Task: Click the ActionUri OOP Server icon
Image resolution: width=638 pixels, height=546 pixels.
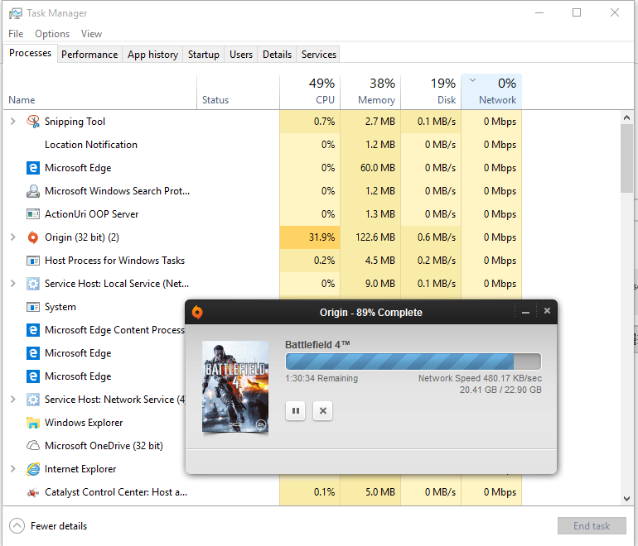Action: pos(33,214)
